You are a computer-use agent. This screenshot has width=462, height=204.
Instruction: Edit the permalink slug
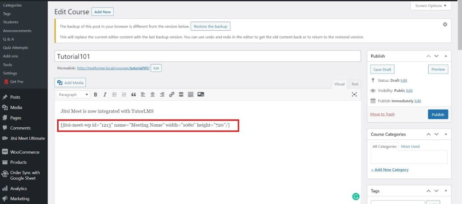click(x=156, y=68)
